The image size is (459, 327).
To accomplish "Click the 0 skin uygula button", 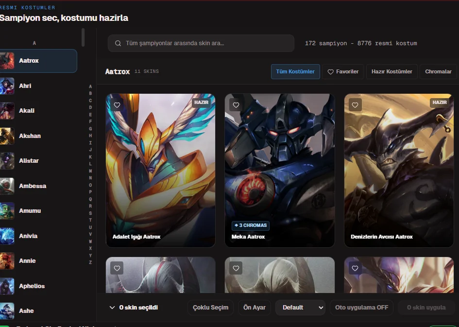I will coord(426,308).
